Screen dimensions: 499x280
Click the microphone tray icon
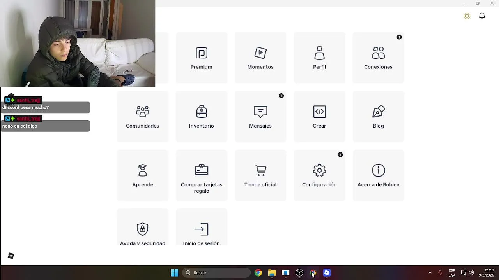tap(440, 273)
